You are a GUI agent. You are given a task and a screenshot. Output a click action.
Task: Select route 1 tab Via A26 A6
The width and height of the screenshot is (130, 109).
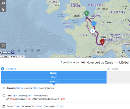8,69
